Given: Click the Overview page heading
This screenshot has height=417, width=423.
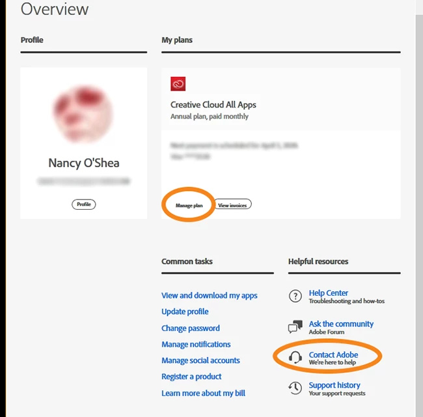Looking at the screenshot, I should coord(55,9).
